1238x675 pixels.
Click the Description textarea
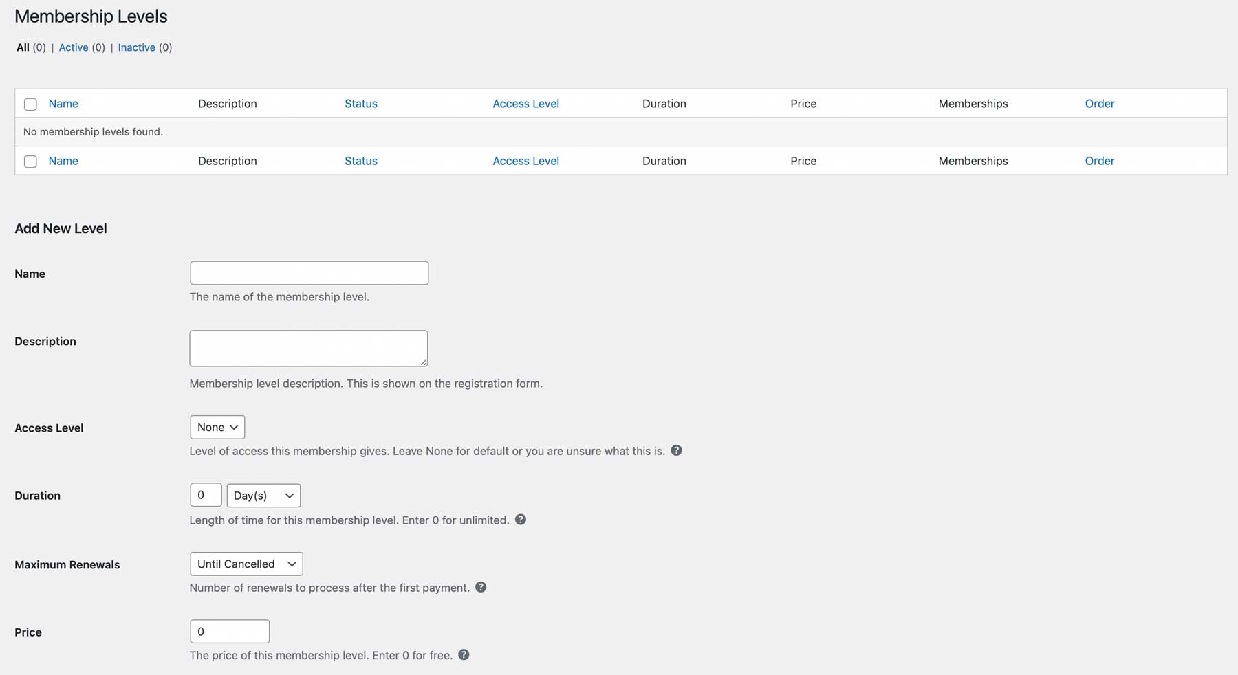[x=307, y=348]
